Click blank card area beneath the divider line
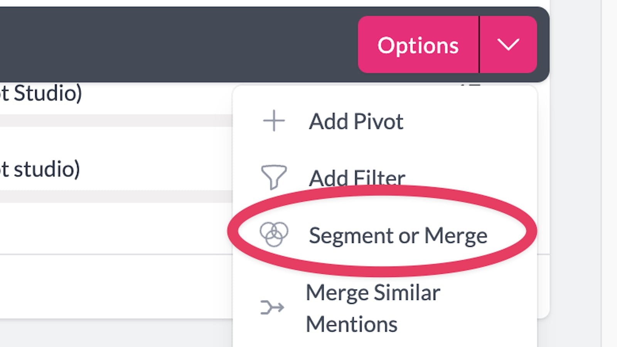The width and height of the screenshot is (617, 347). [x=116, y=286]
